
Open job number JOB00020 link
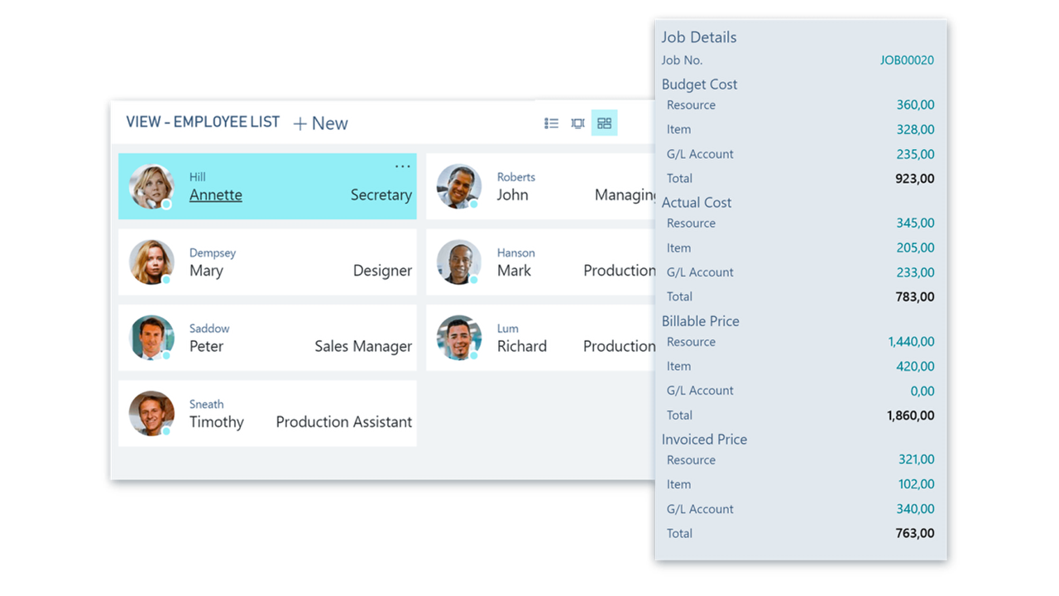coord(908,60)
